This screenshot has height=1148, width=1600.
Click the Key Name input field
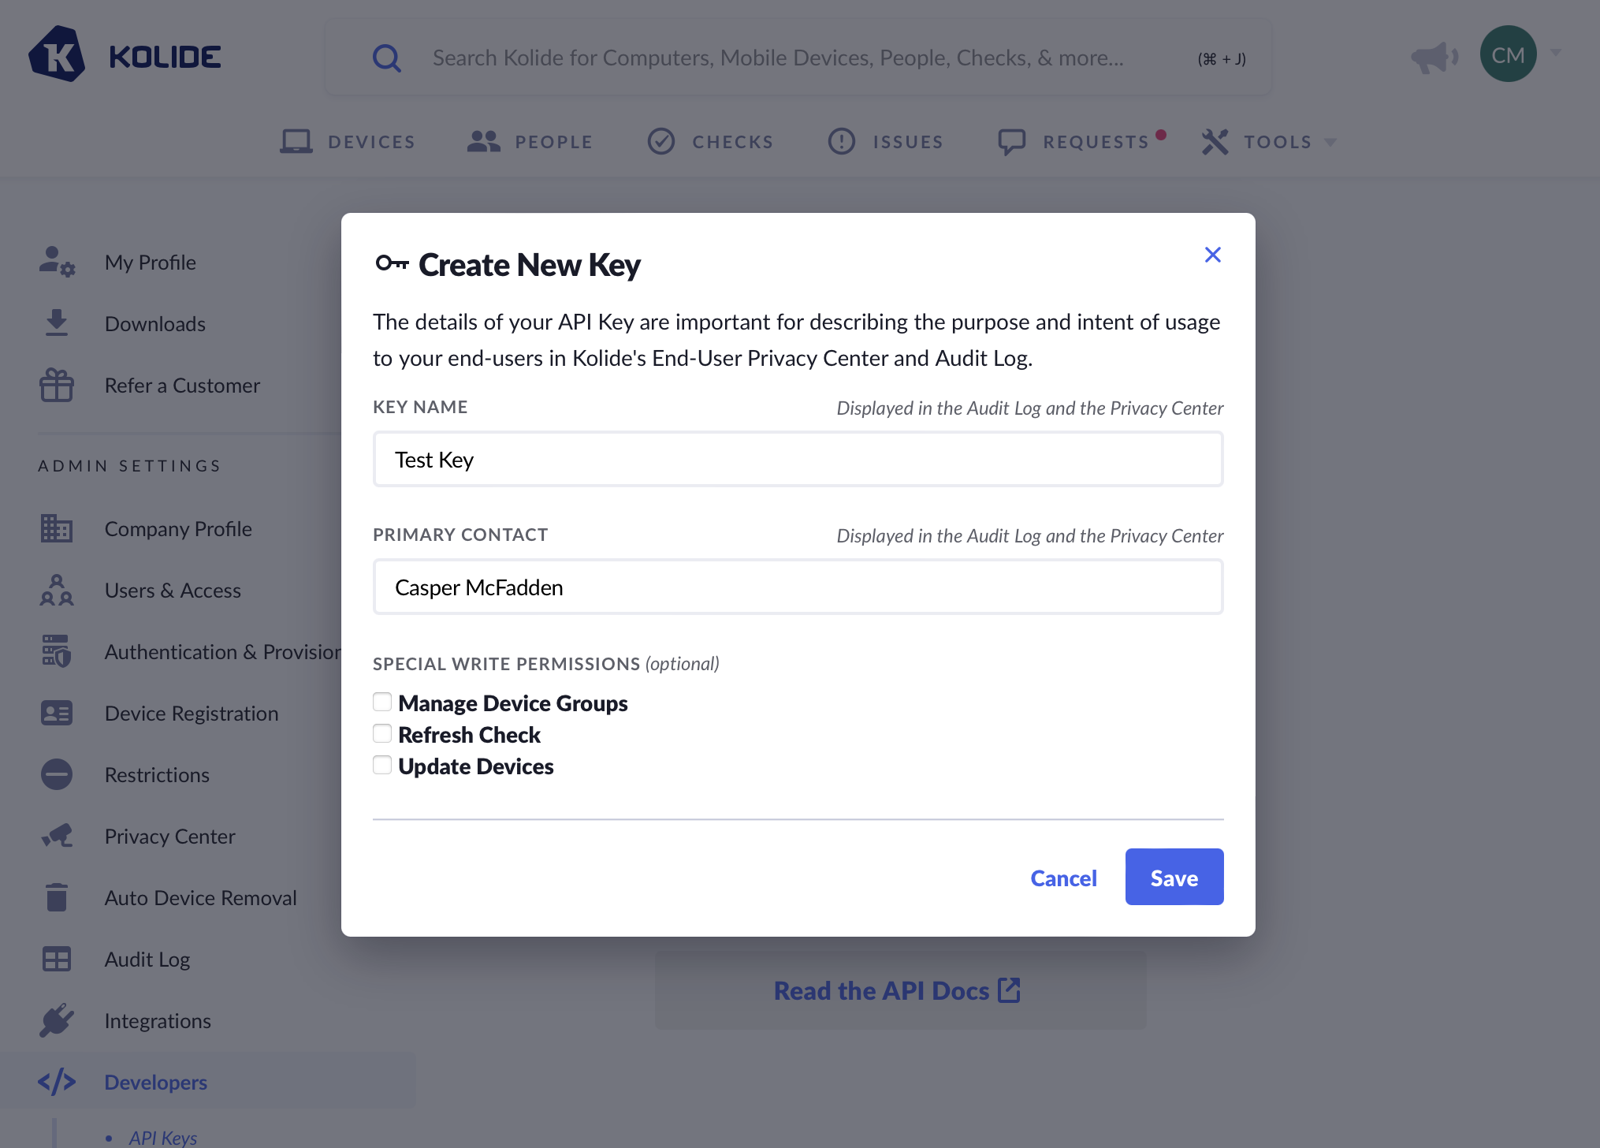click(x=798, y=459)
